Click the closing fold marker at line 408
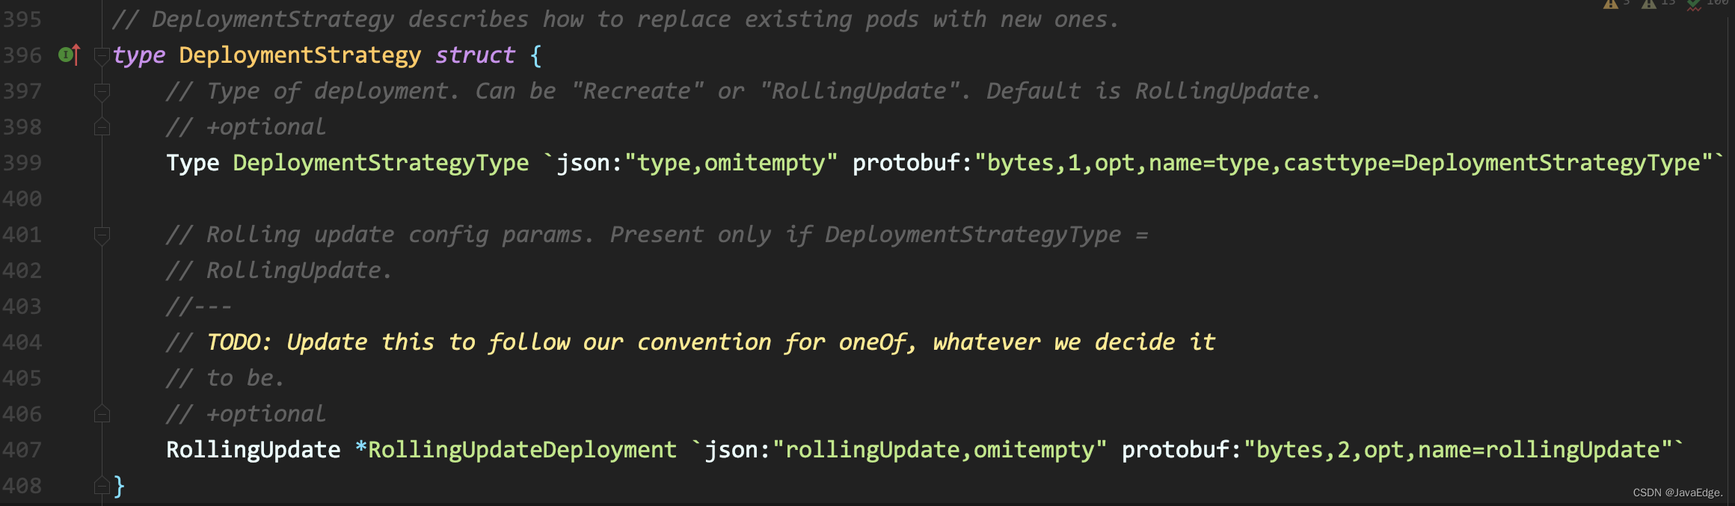 102,485
